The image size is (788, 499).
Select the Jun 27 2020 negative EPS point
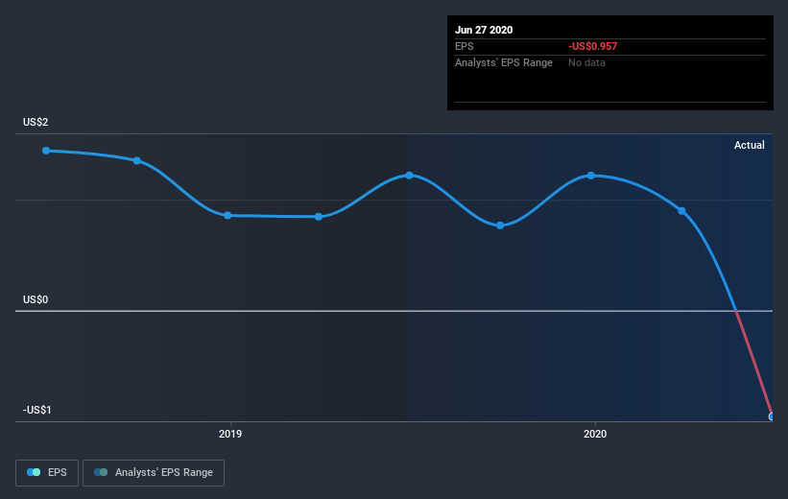coord(771,416)
